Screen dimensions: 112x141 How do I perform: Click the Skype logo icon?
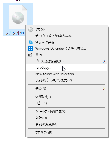(x=31, y=42)
